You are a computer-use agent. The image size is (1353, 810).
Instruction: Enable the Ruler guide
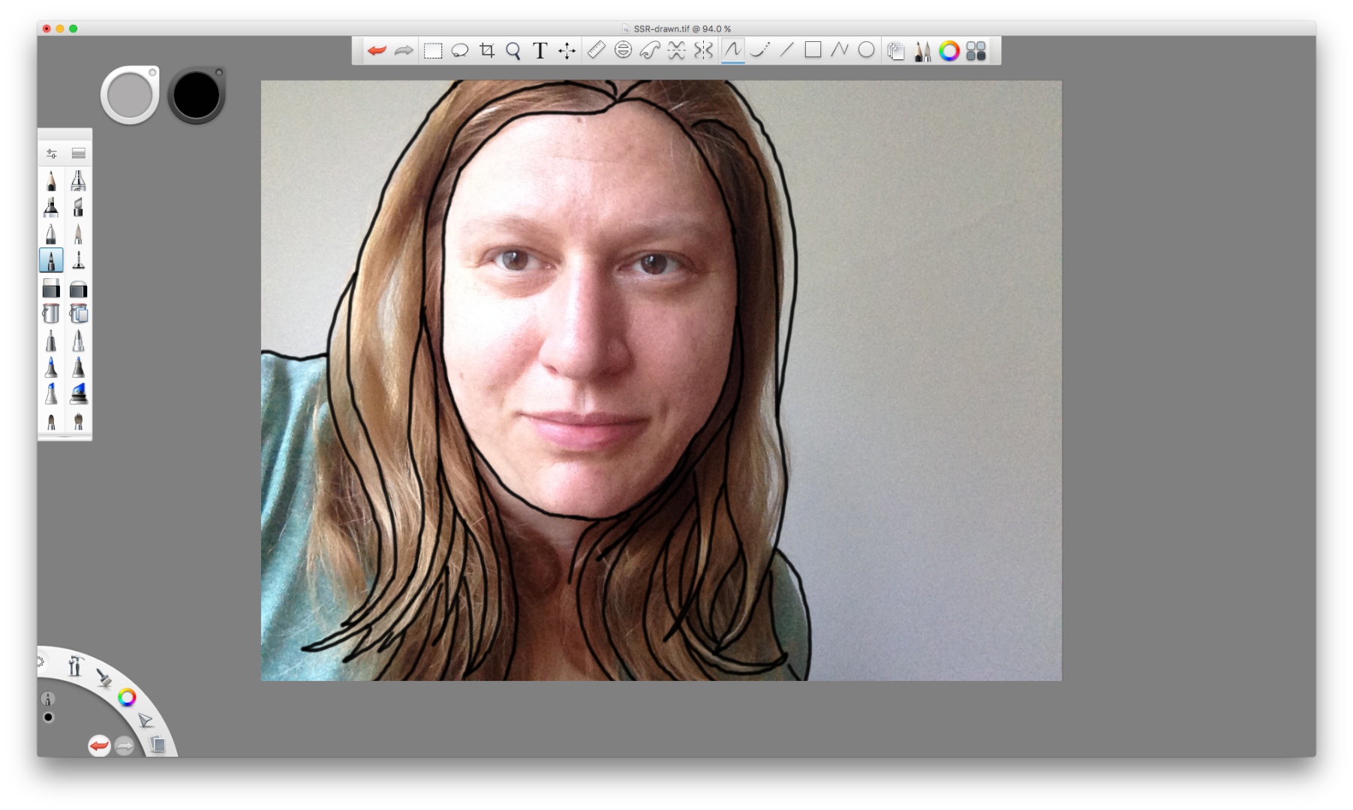tap(596, 50)
